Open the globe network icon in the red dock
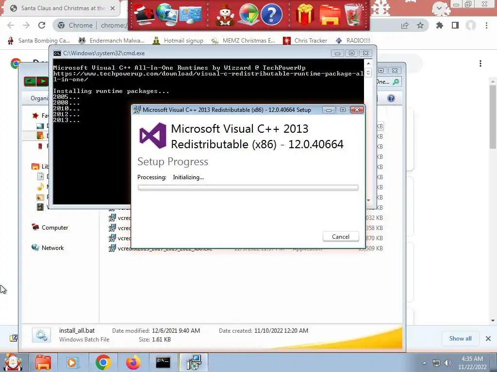Screen dimensions: 497x372 pos(166,14)
